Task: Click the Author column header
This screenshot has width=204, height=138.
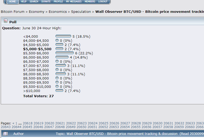Action: coord(19,134)
